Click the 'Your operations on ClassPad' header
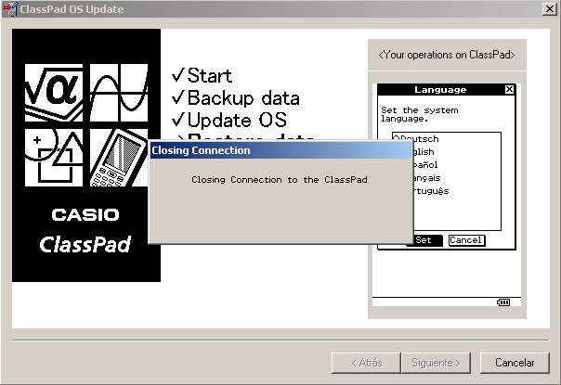This screenshot has height=385, width=561. (x=447, y=55)
